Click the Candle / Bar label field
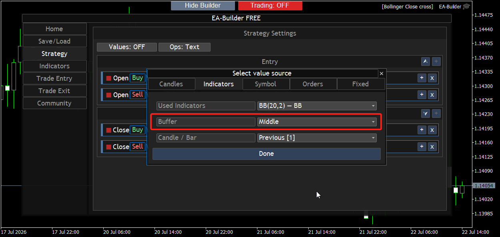The width and height of the screenshot is (500, 237). point(206,138)
